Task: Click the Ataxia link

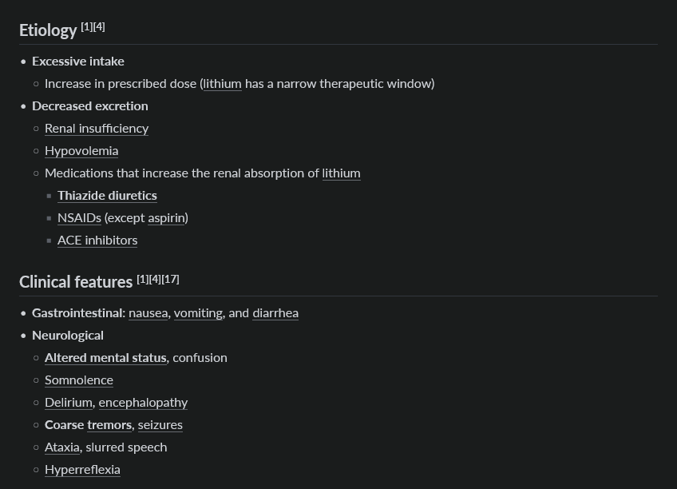Action: (62, 448)
